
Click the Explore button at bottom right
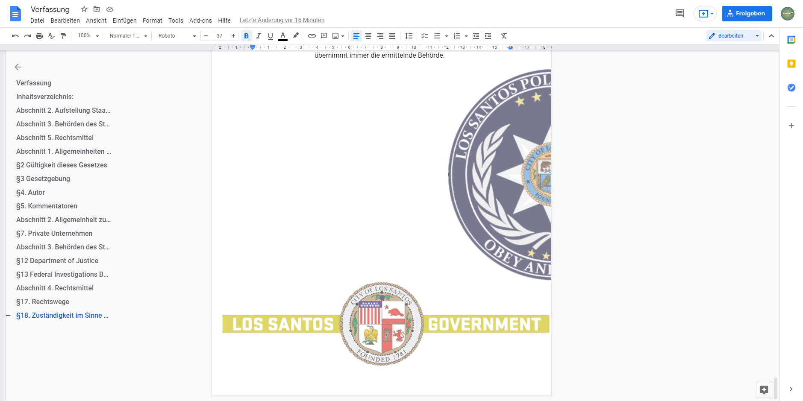(x=764, y=389)
